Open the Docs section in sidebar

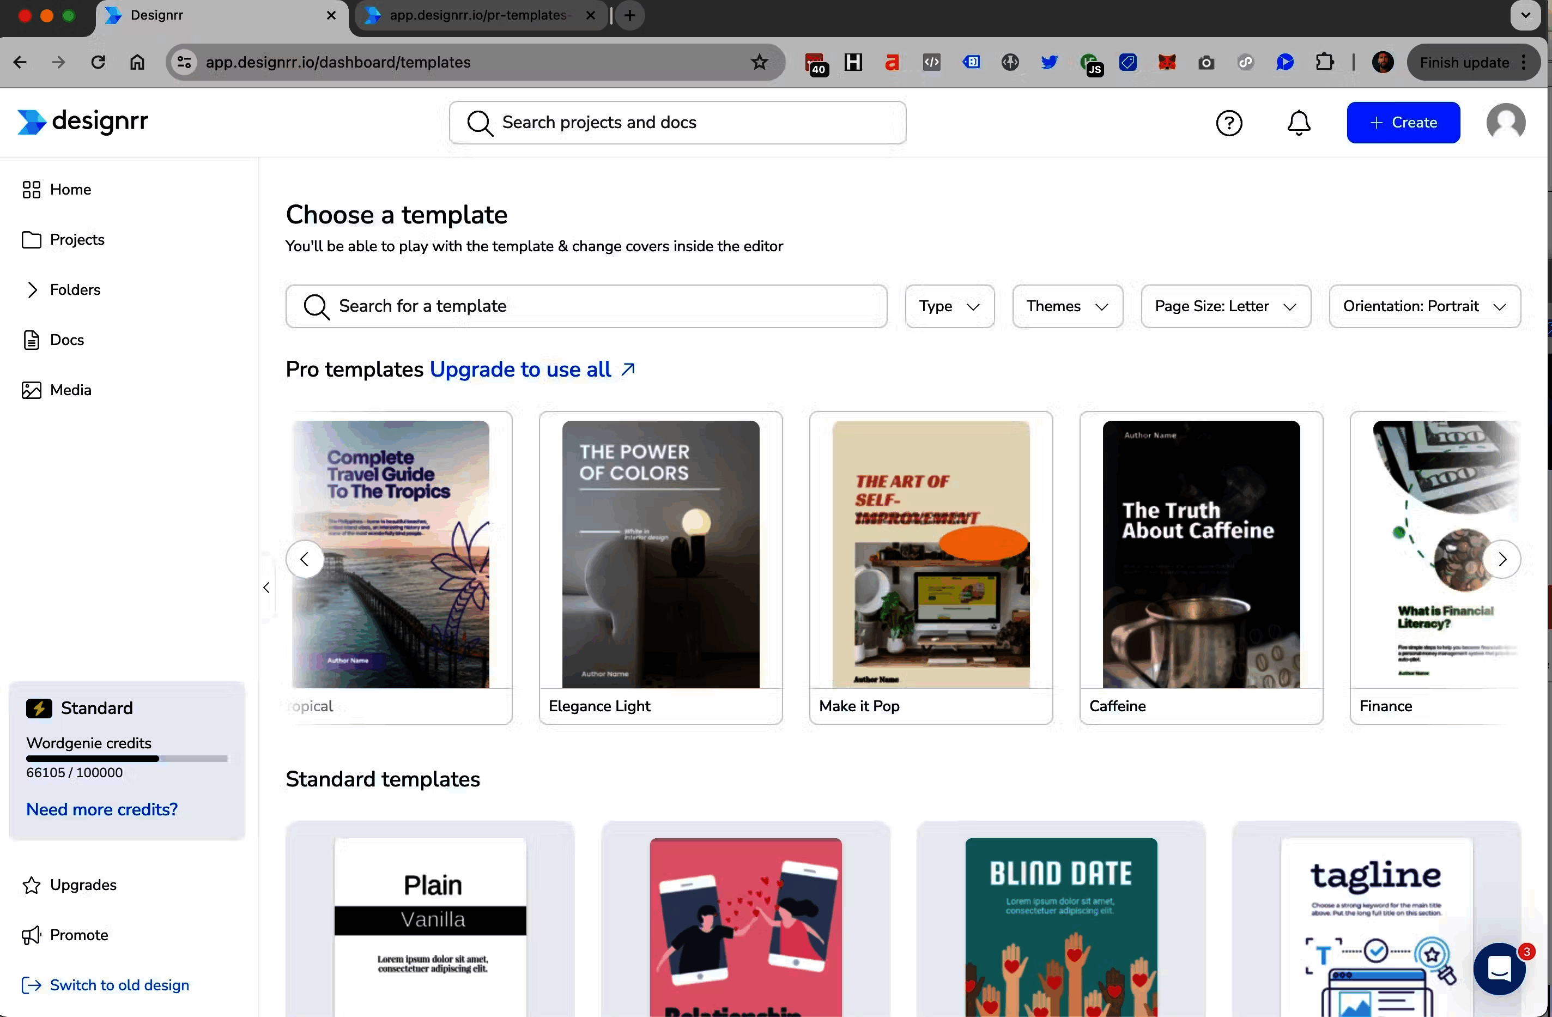(67, 340)
